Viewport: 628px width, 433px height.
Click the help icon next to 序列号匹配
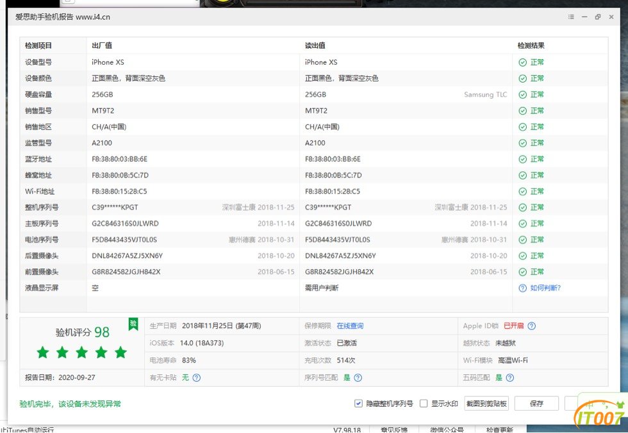(358, 378)
